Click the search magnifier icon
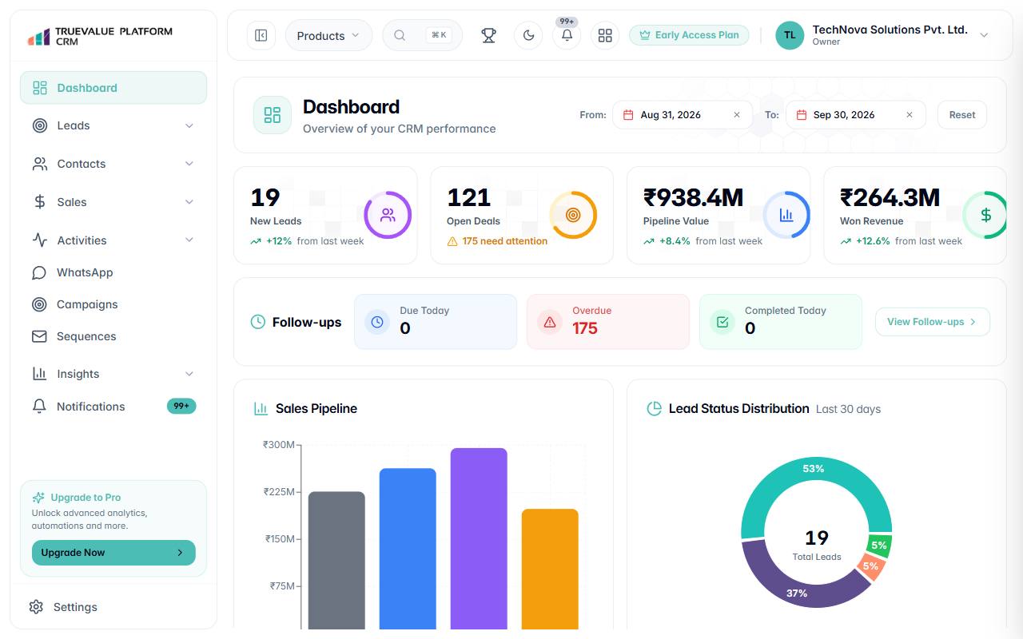The height and width of the screenshot is (639, 1023). point(400,35)
